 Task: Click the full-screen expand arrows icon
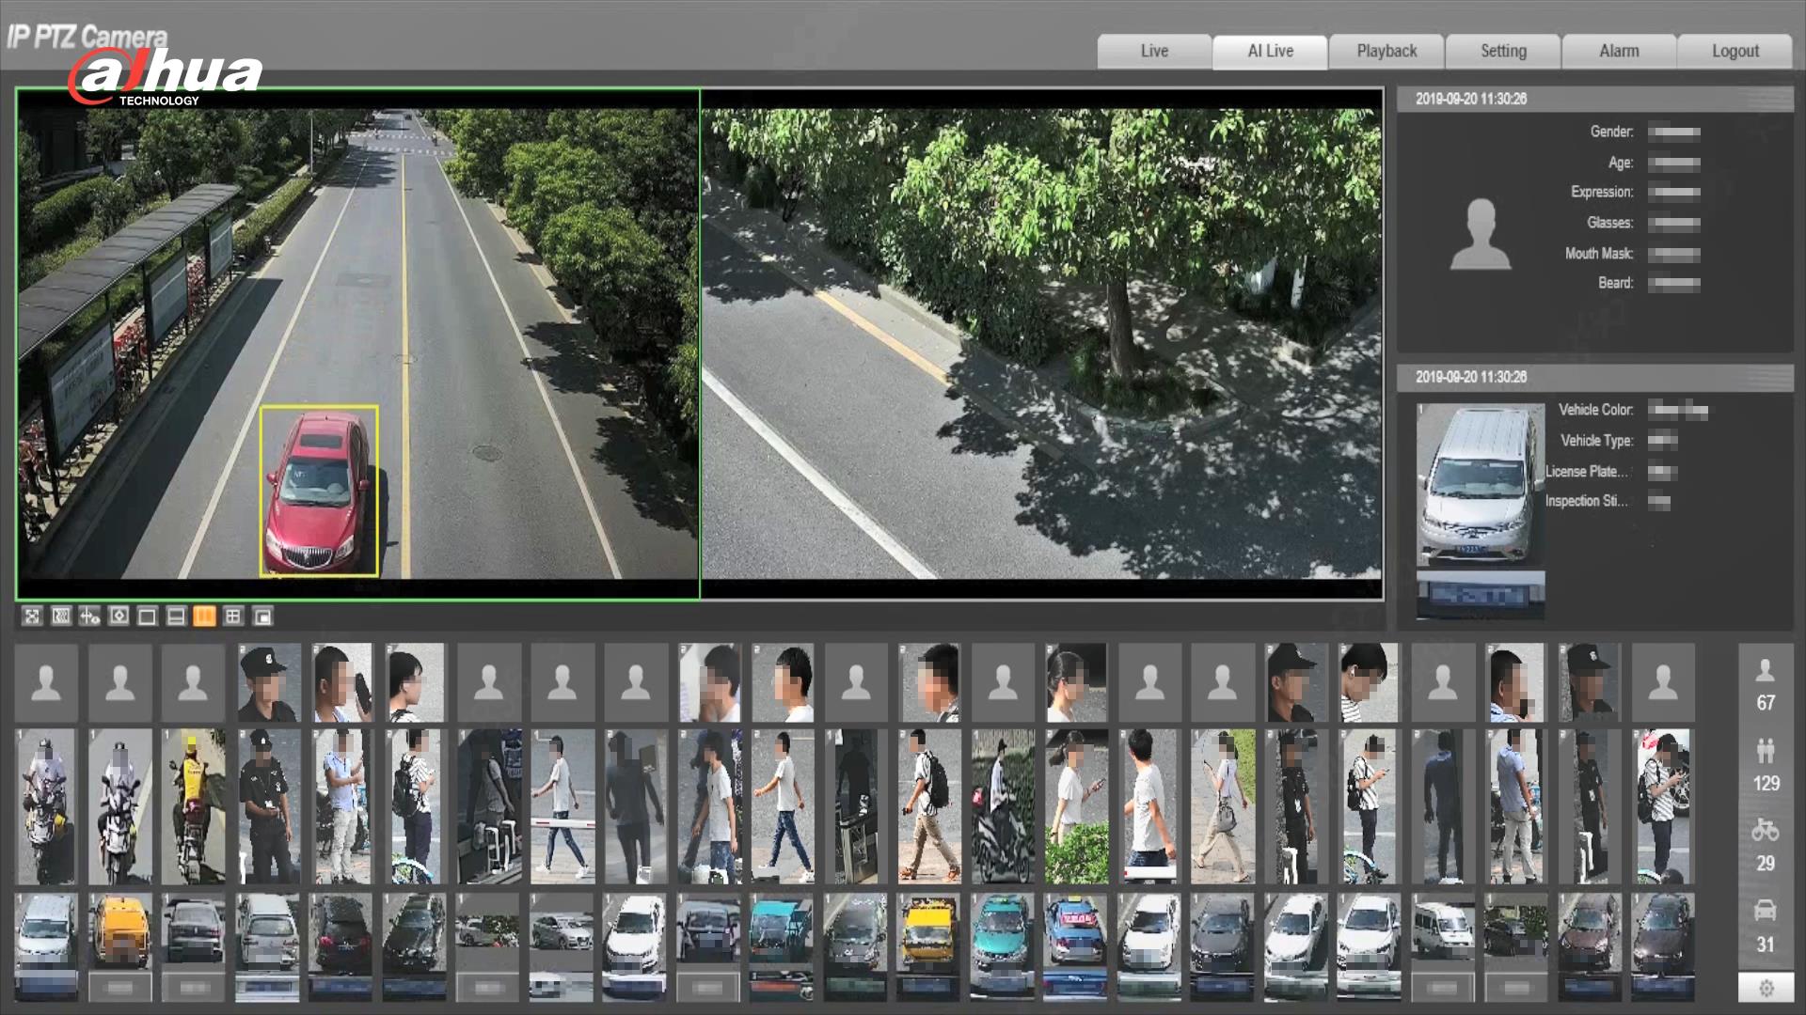coord(32,617)
